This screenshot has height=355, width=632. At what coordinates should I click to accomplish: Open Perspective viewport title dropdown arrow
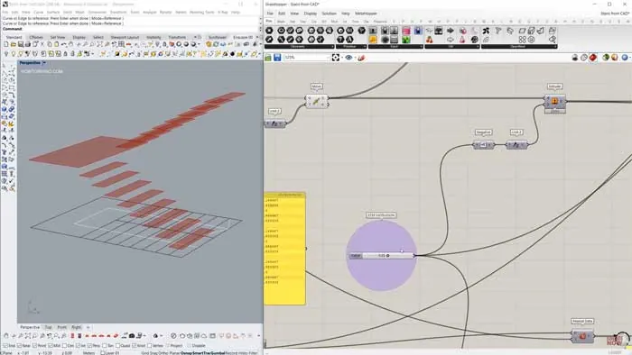(x=43, y=63)
